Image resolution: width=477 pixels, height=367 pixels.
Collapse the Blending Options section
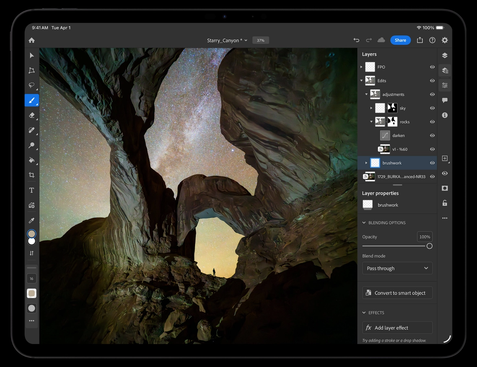364,223
